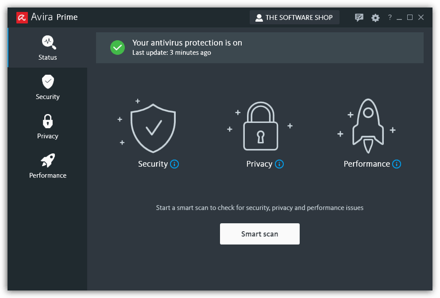Select the Performance sidebar tab
This screenshot has width=440, height=298.
click(x=48, y=166)
